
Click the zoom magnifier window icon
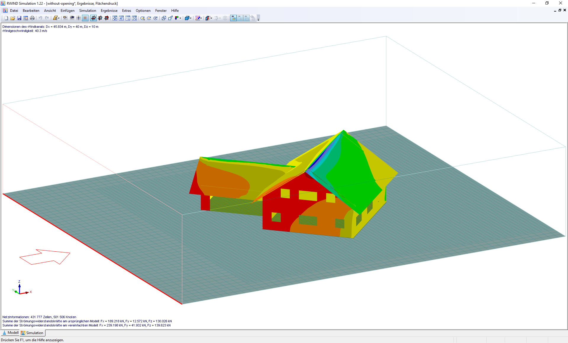(128, 18)
